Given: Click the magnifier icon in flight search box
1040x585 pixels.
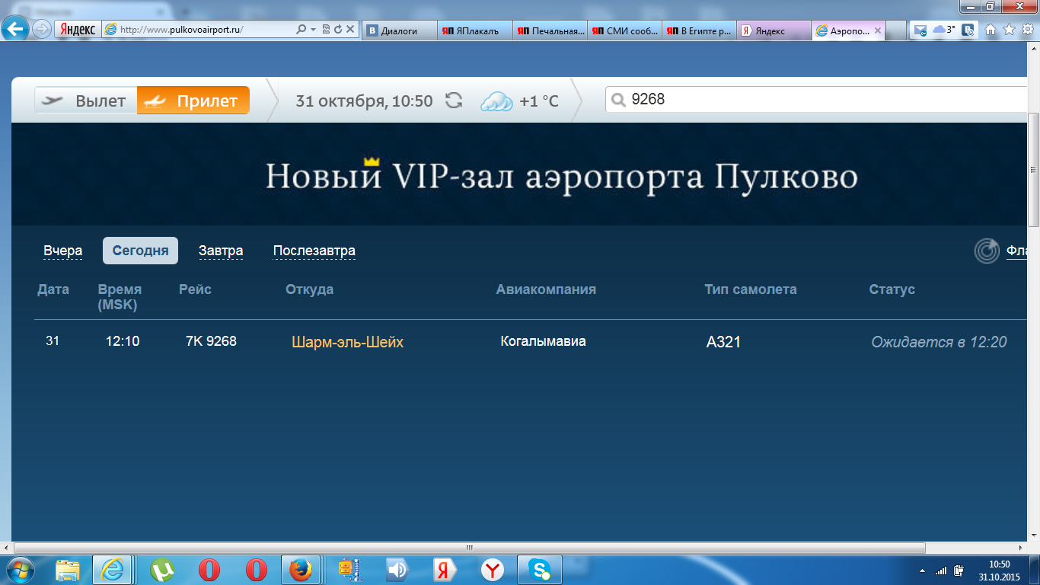Looking at the screenshot, I should pyautogui.click(x=619, y=100).
